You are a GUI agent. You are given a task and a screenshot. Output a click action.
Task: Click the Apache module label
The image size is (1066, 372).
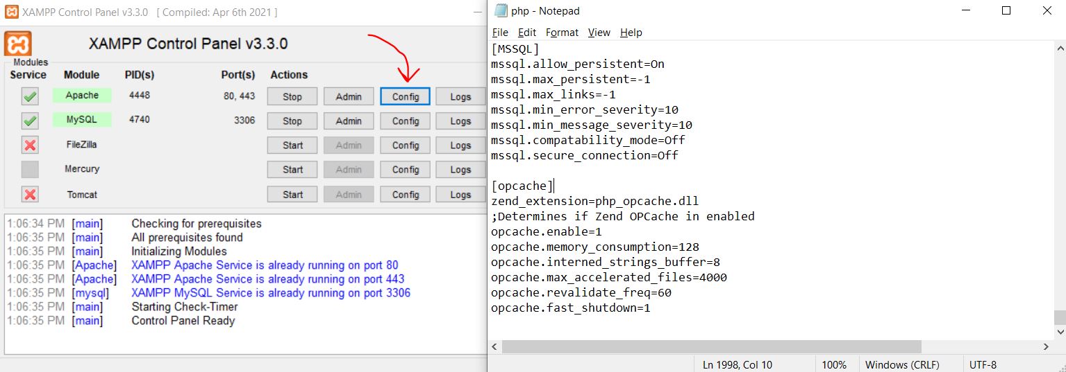click(82, 96)
